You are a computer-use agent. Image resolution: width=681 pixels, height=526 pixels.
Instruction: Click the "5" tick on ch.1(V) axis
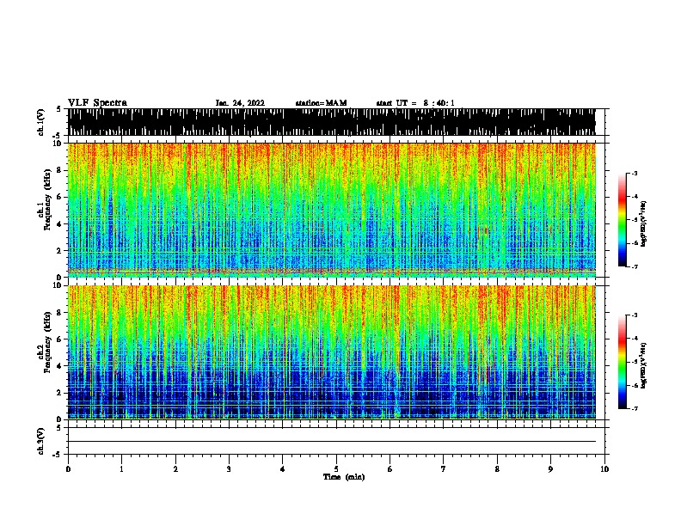coord(58,109)
